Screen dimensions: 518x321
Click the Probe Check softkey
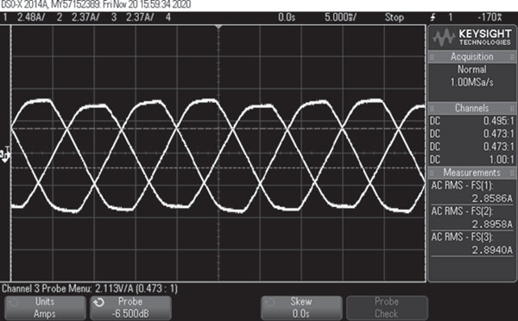pyautogui.click(x=387, y=308)
